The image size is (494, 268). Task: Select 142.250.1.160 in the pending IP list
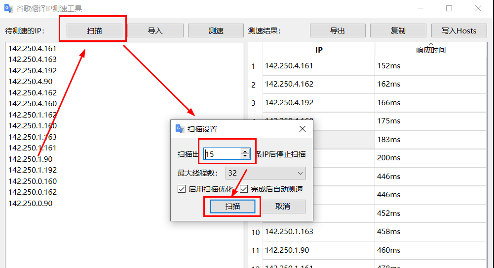coord(33,126)
